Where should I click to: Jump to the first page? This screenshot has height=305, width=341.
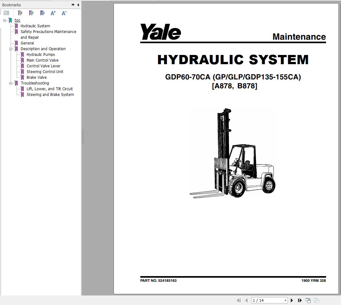[239, 300]
